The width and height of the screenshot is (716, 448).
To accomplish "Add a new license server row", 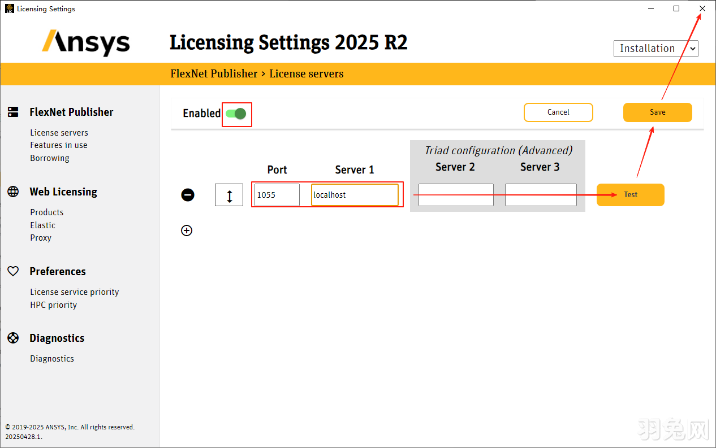I will 187,230.
